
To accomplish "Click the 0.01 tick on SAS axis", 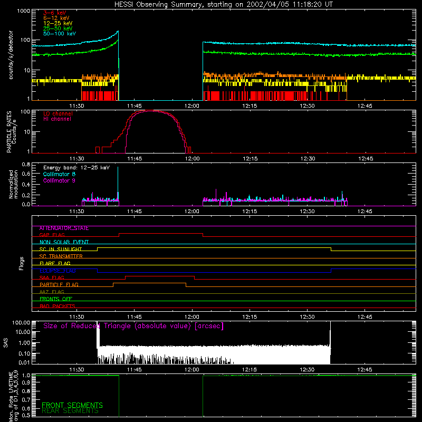I will [24, 362].
